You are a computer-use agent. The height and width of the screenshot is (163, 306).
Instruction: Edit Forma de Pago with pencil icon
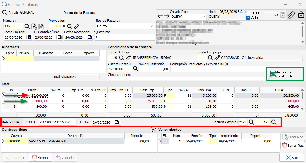(128, 58)
